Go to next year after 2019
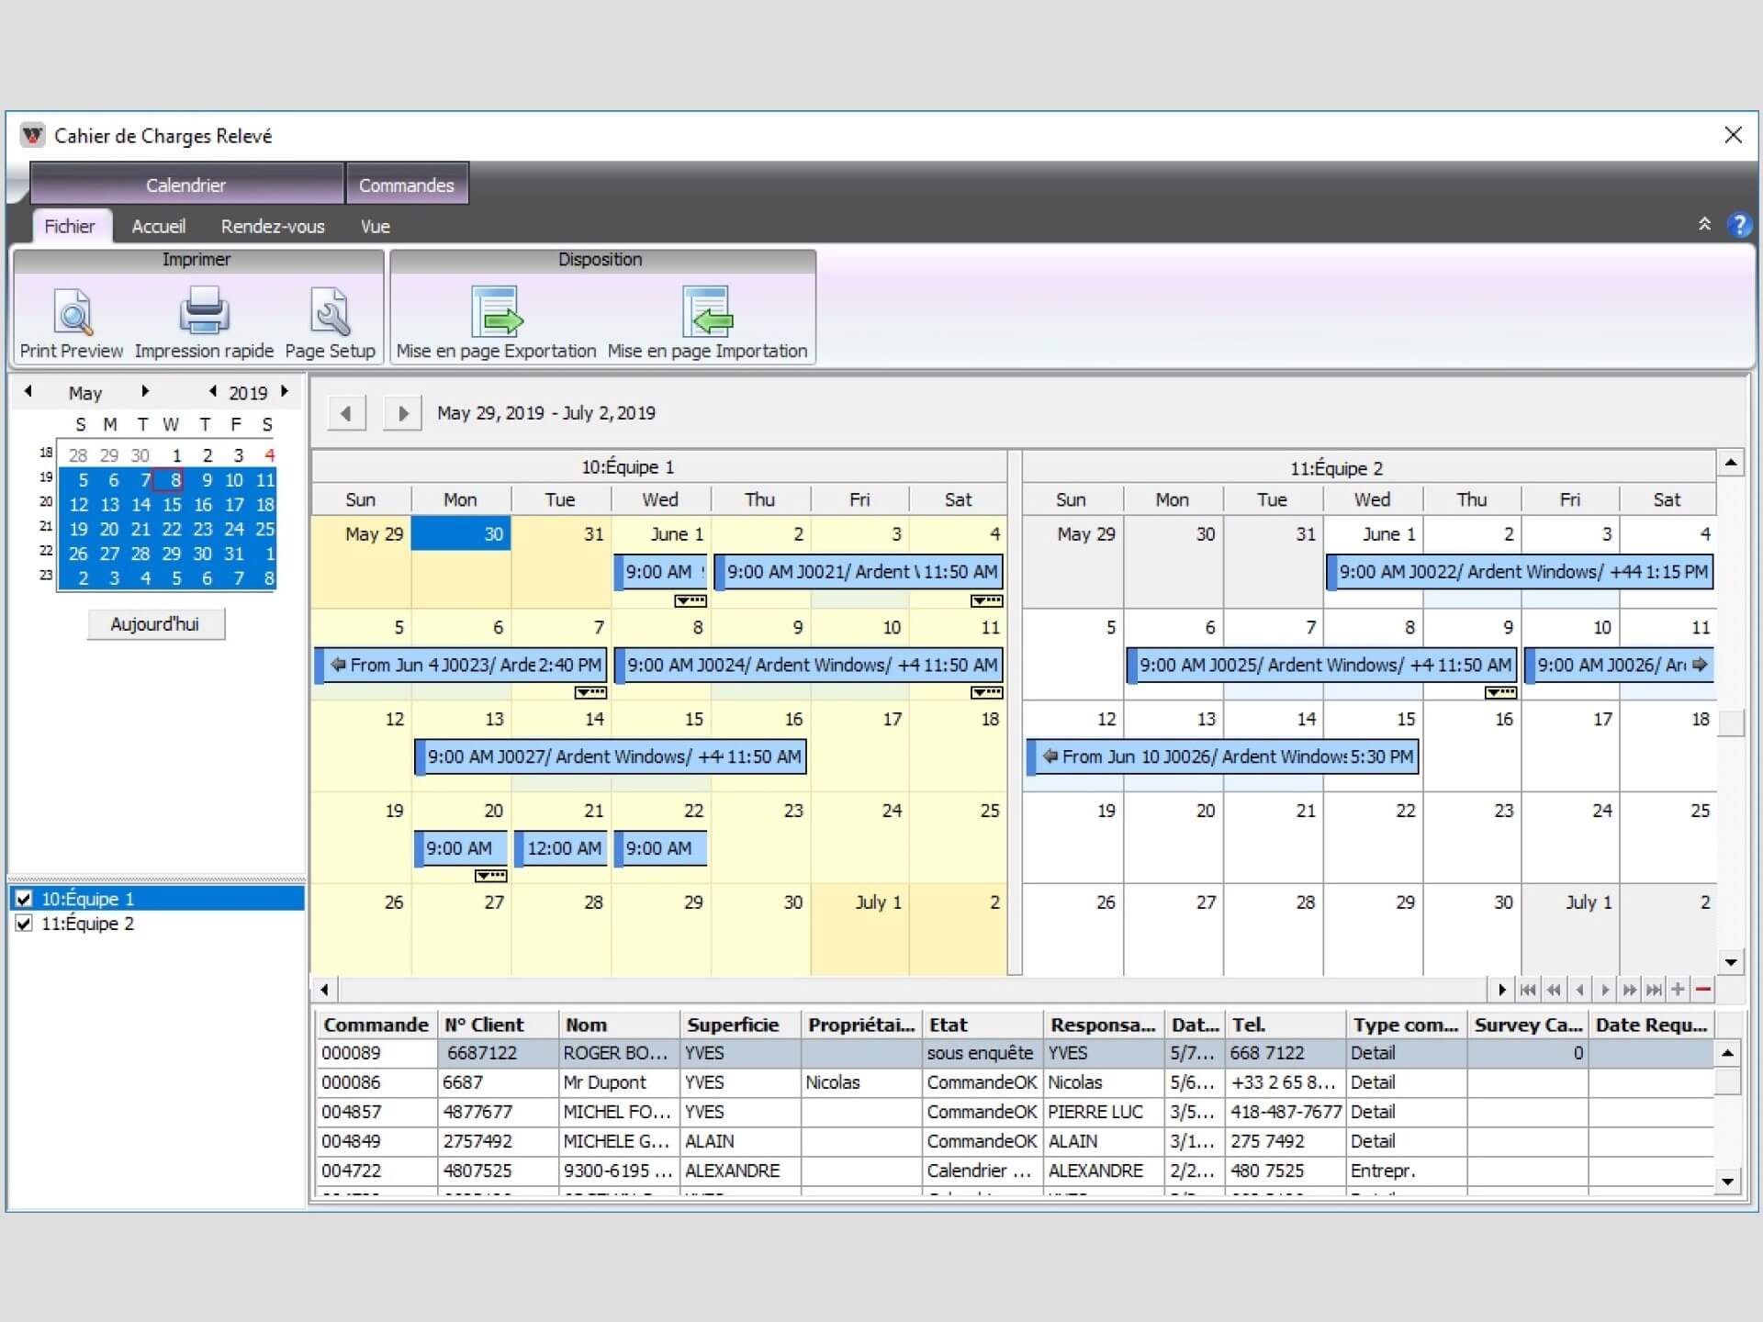The image size is (1763, 1322). (285, 391)
